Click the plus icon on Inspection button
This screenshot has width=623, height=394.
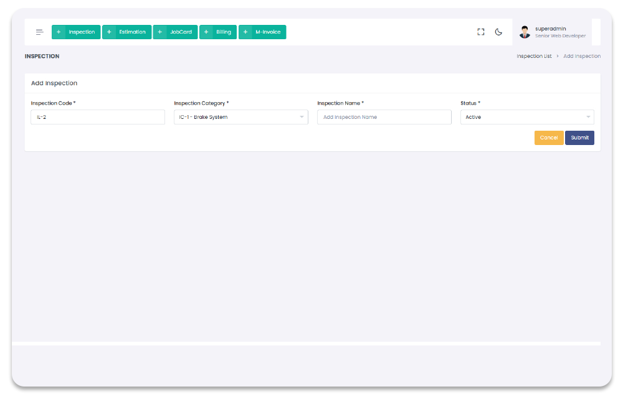[59, 32]
